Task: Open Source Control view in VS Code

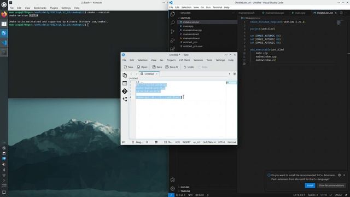Action: pos(173,32)
